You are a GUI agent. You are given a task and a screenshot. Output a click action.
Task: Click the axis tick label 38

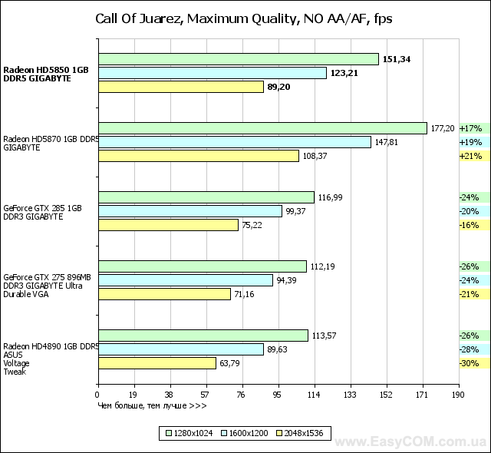click(169, 395)
